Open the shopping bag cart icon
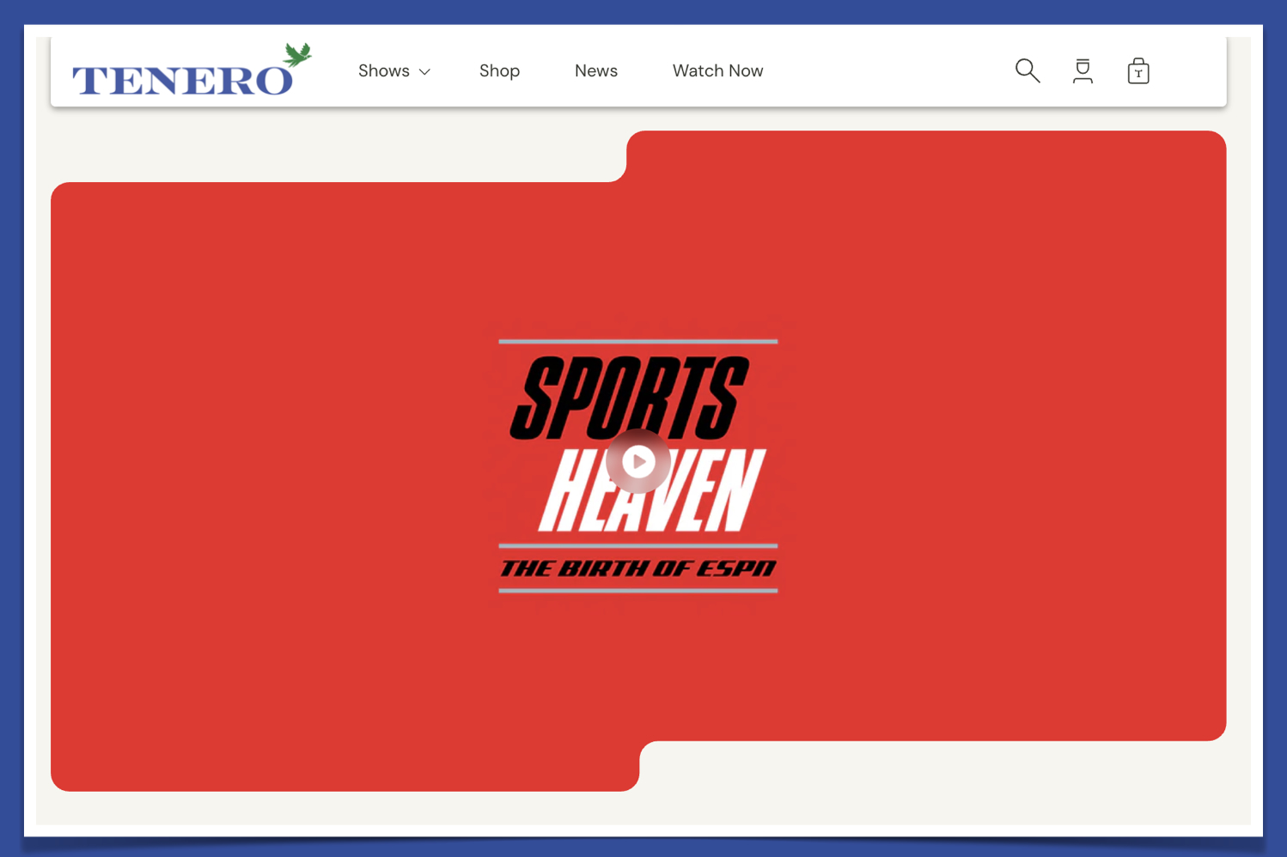 pos(1138,70)
